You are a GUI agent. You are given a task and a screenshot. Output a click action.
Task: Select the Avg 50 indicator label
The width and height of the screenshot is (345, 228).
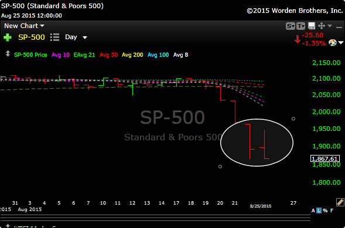[x=108, y=55]
